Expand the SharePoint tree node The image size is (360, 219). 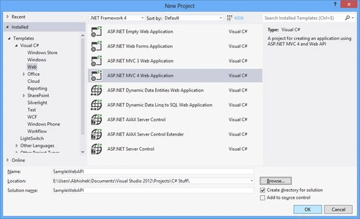click(x=24, y=96)
